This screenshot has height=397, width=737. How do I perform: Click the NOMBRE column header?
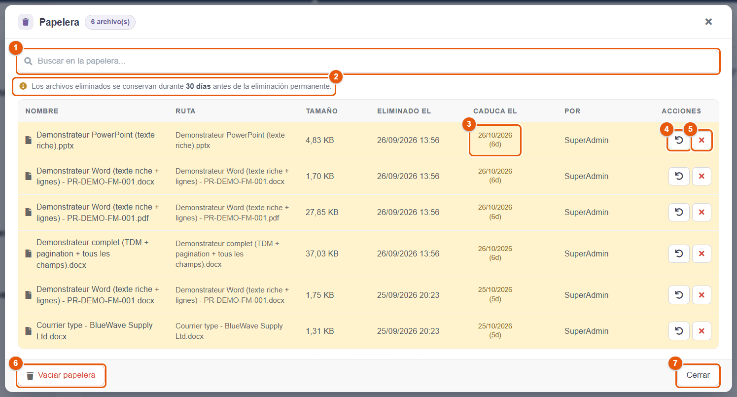42,111
